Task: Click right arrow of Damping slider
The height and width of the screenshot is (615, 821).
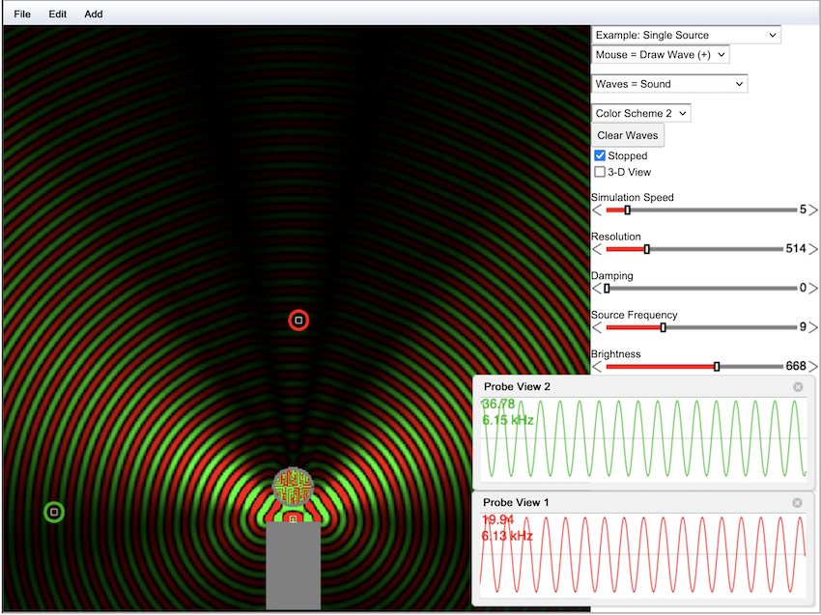Action: (813, 288)
